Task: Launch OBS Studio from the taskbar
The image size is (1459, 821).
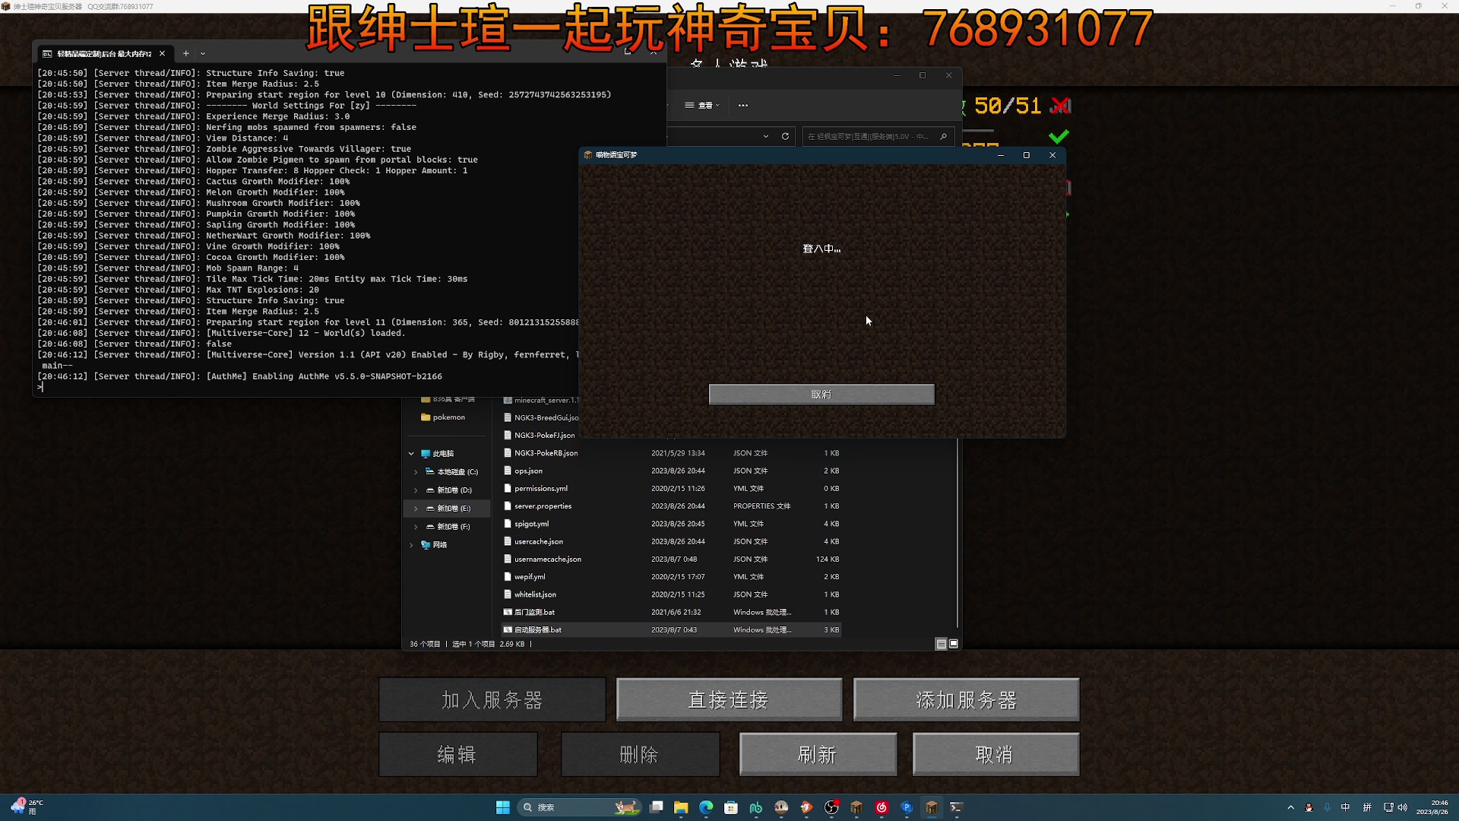Action: pos(831,807)
